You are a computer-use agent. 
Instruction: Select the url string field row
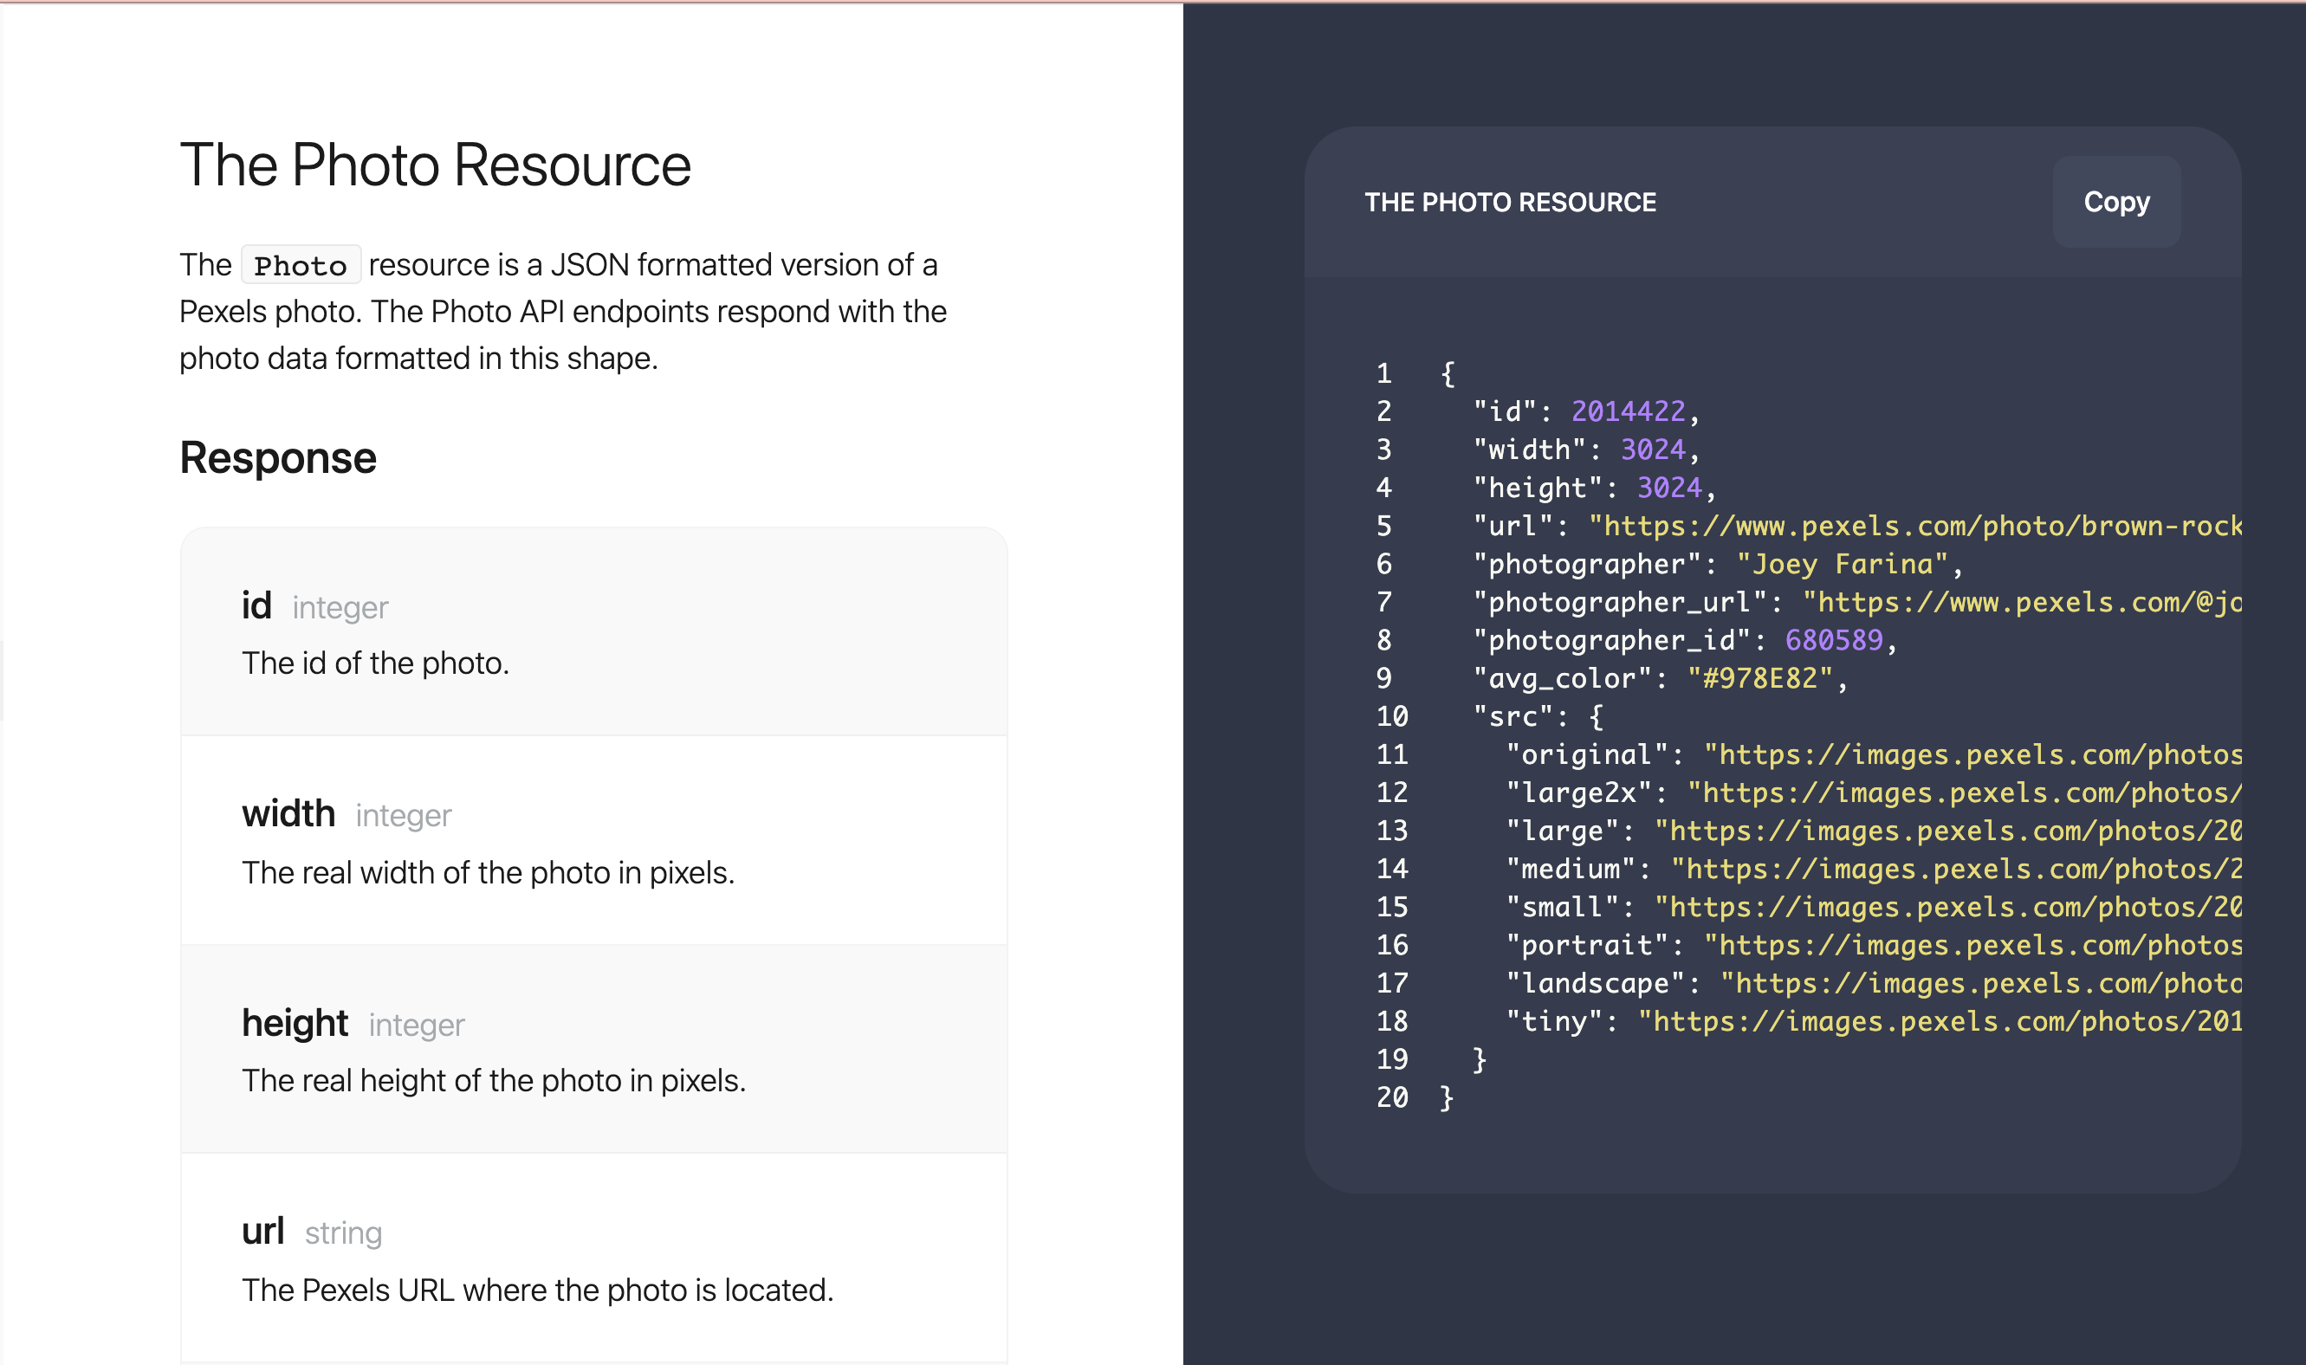click(x=594, y=1258)
